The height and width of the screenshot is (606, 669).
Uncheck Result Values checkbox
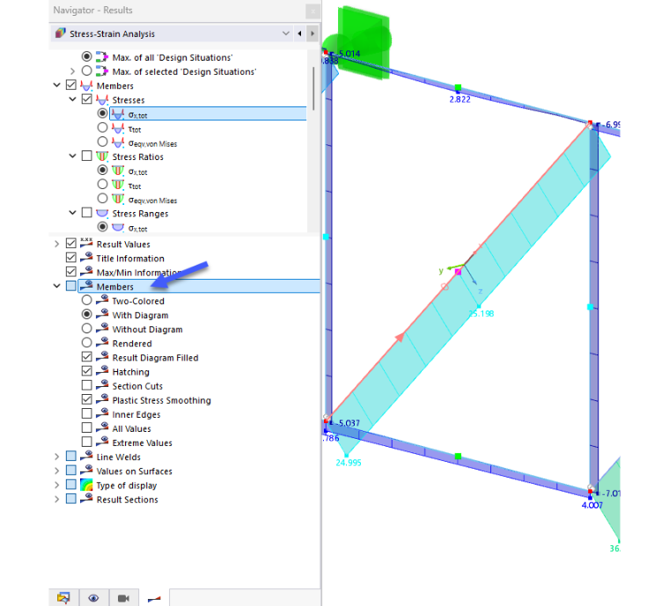(71, 244)
